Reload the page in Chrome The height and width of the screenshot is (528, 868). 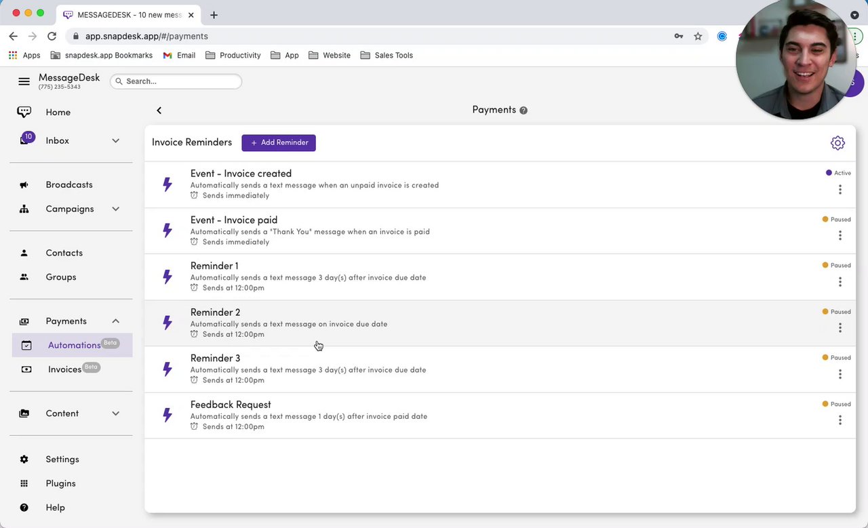point(52,36)
